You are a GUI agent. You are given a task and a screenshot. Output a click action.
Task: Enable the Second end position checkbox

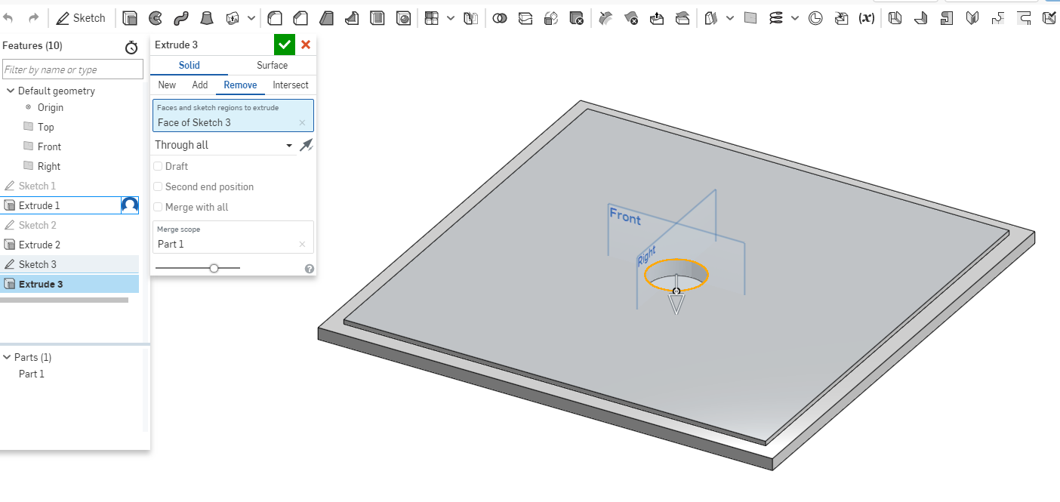coord(158,186)
